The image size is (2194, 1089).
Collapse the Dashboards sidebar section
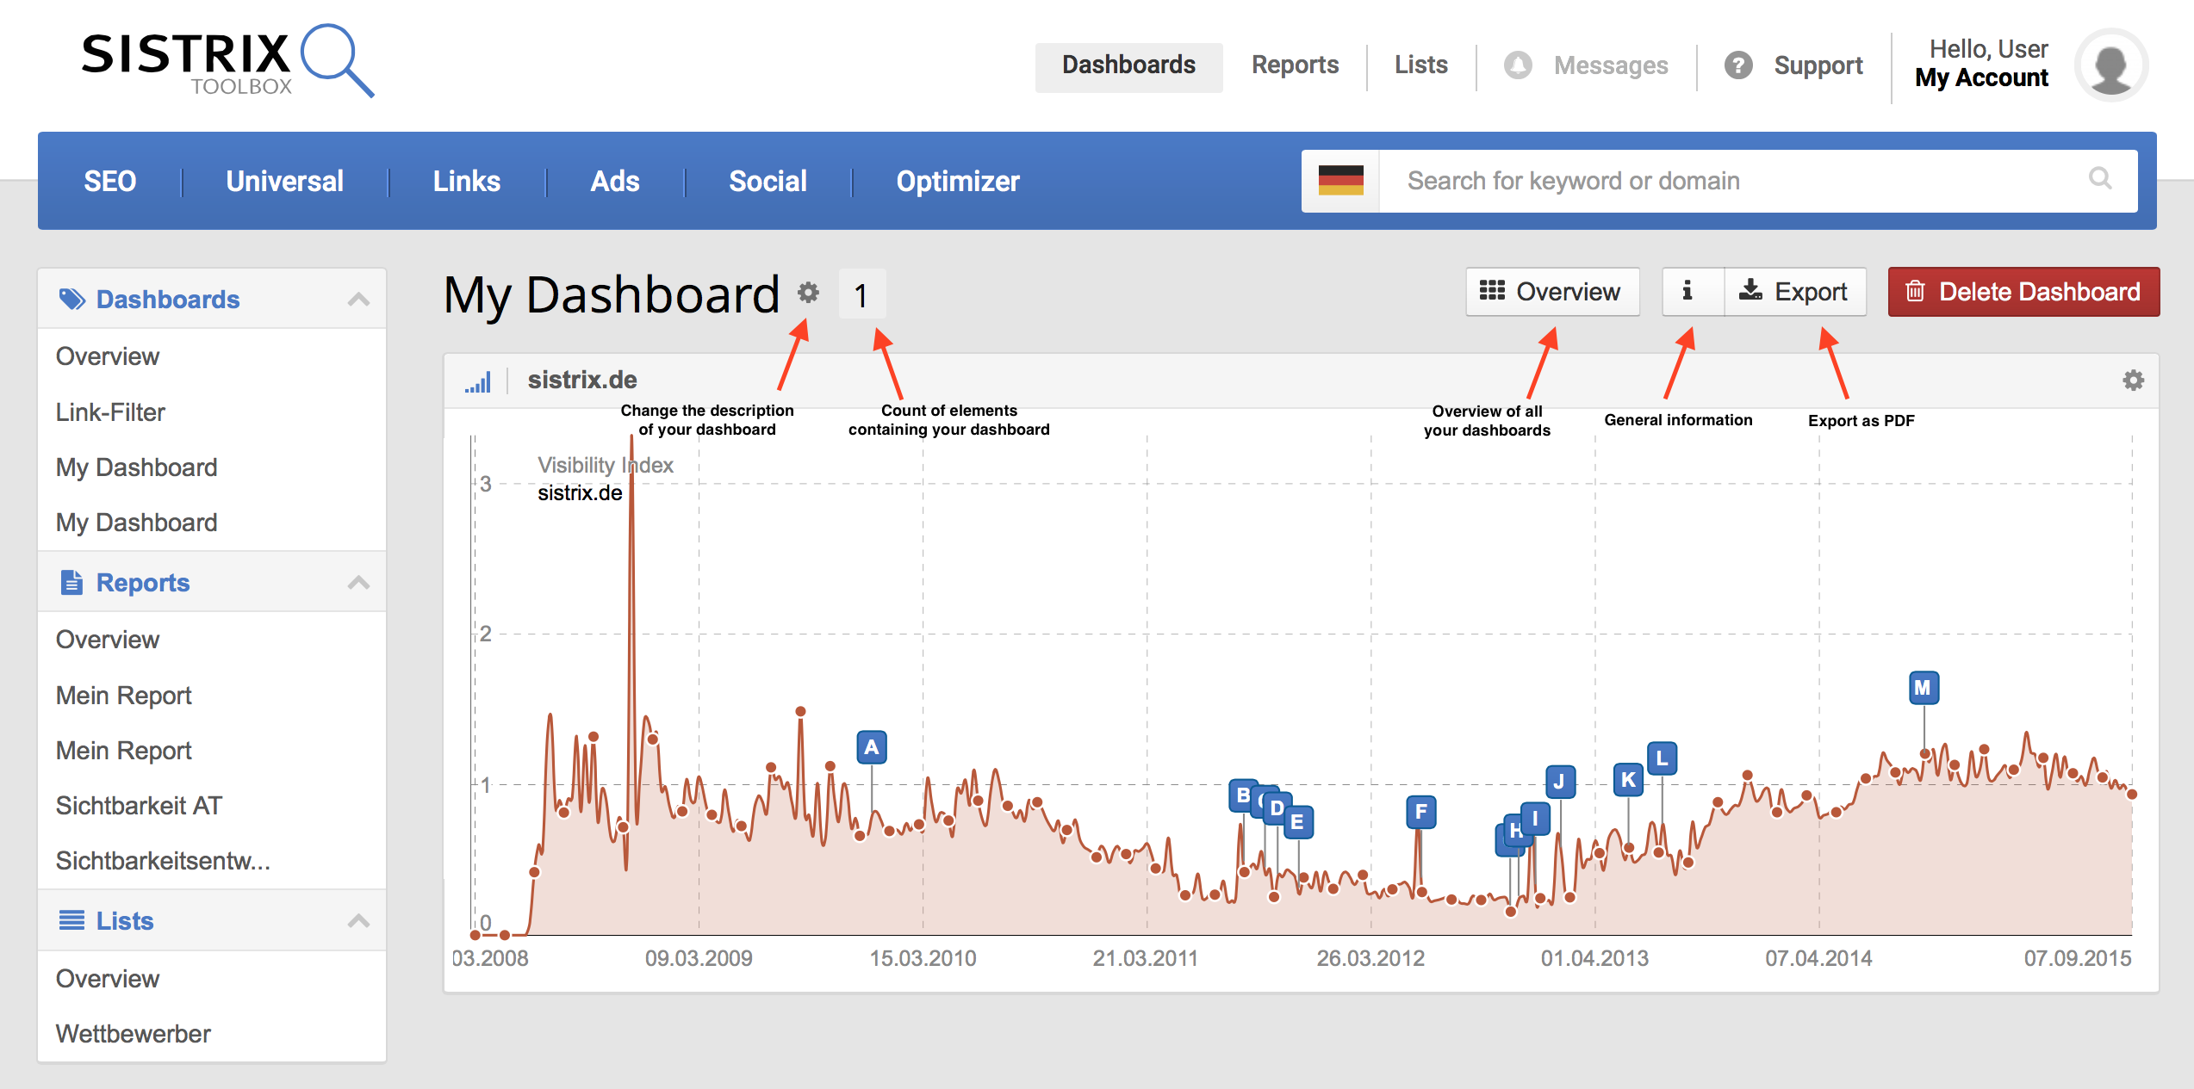coord(358,300)
